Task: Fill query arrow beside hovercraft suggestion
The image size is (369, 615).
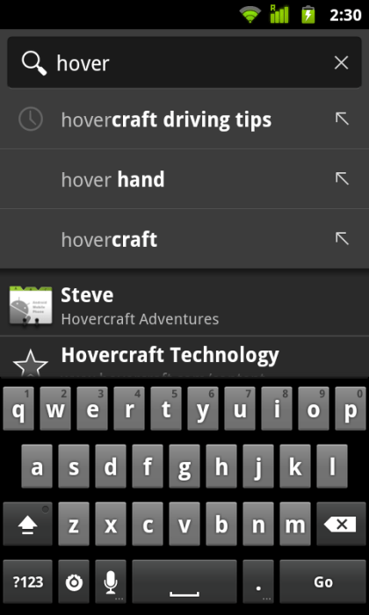Action: (342, 239)
